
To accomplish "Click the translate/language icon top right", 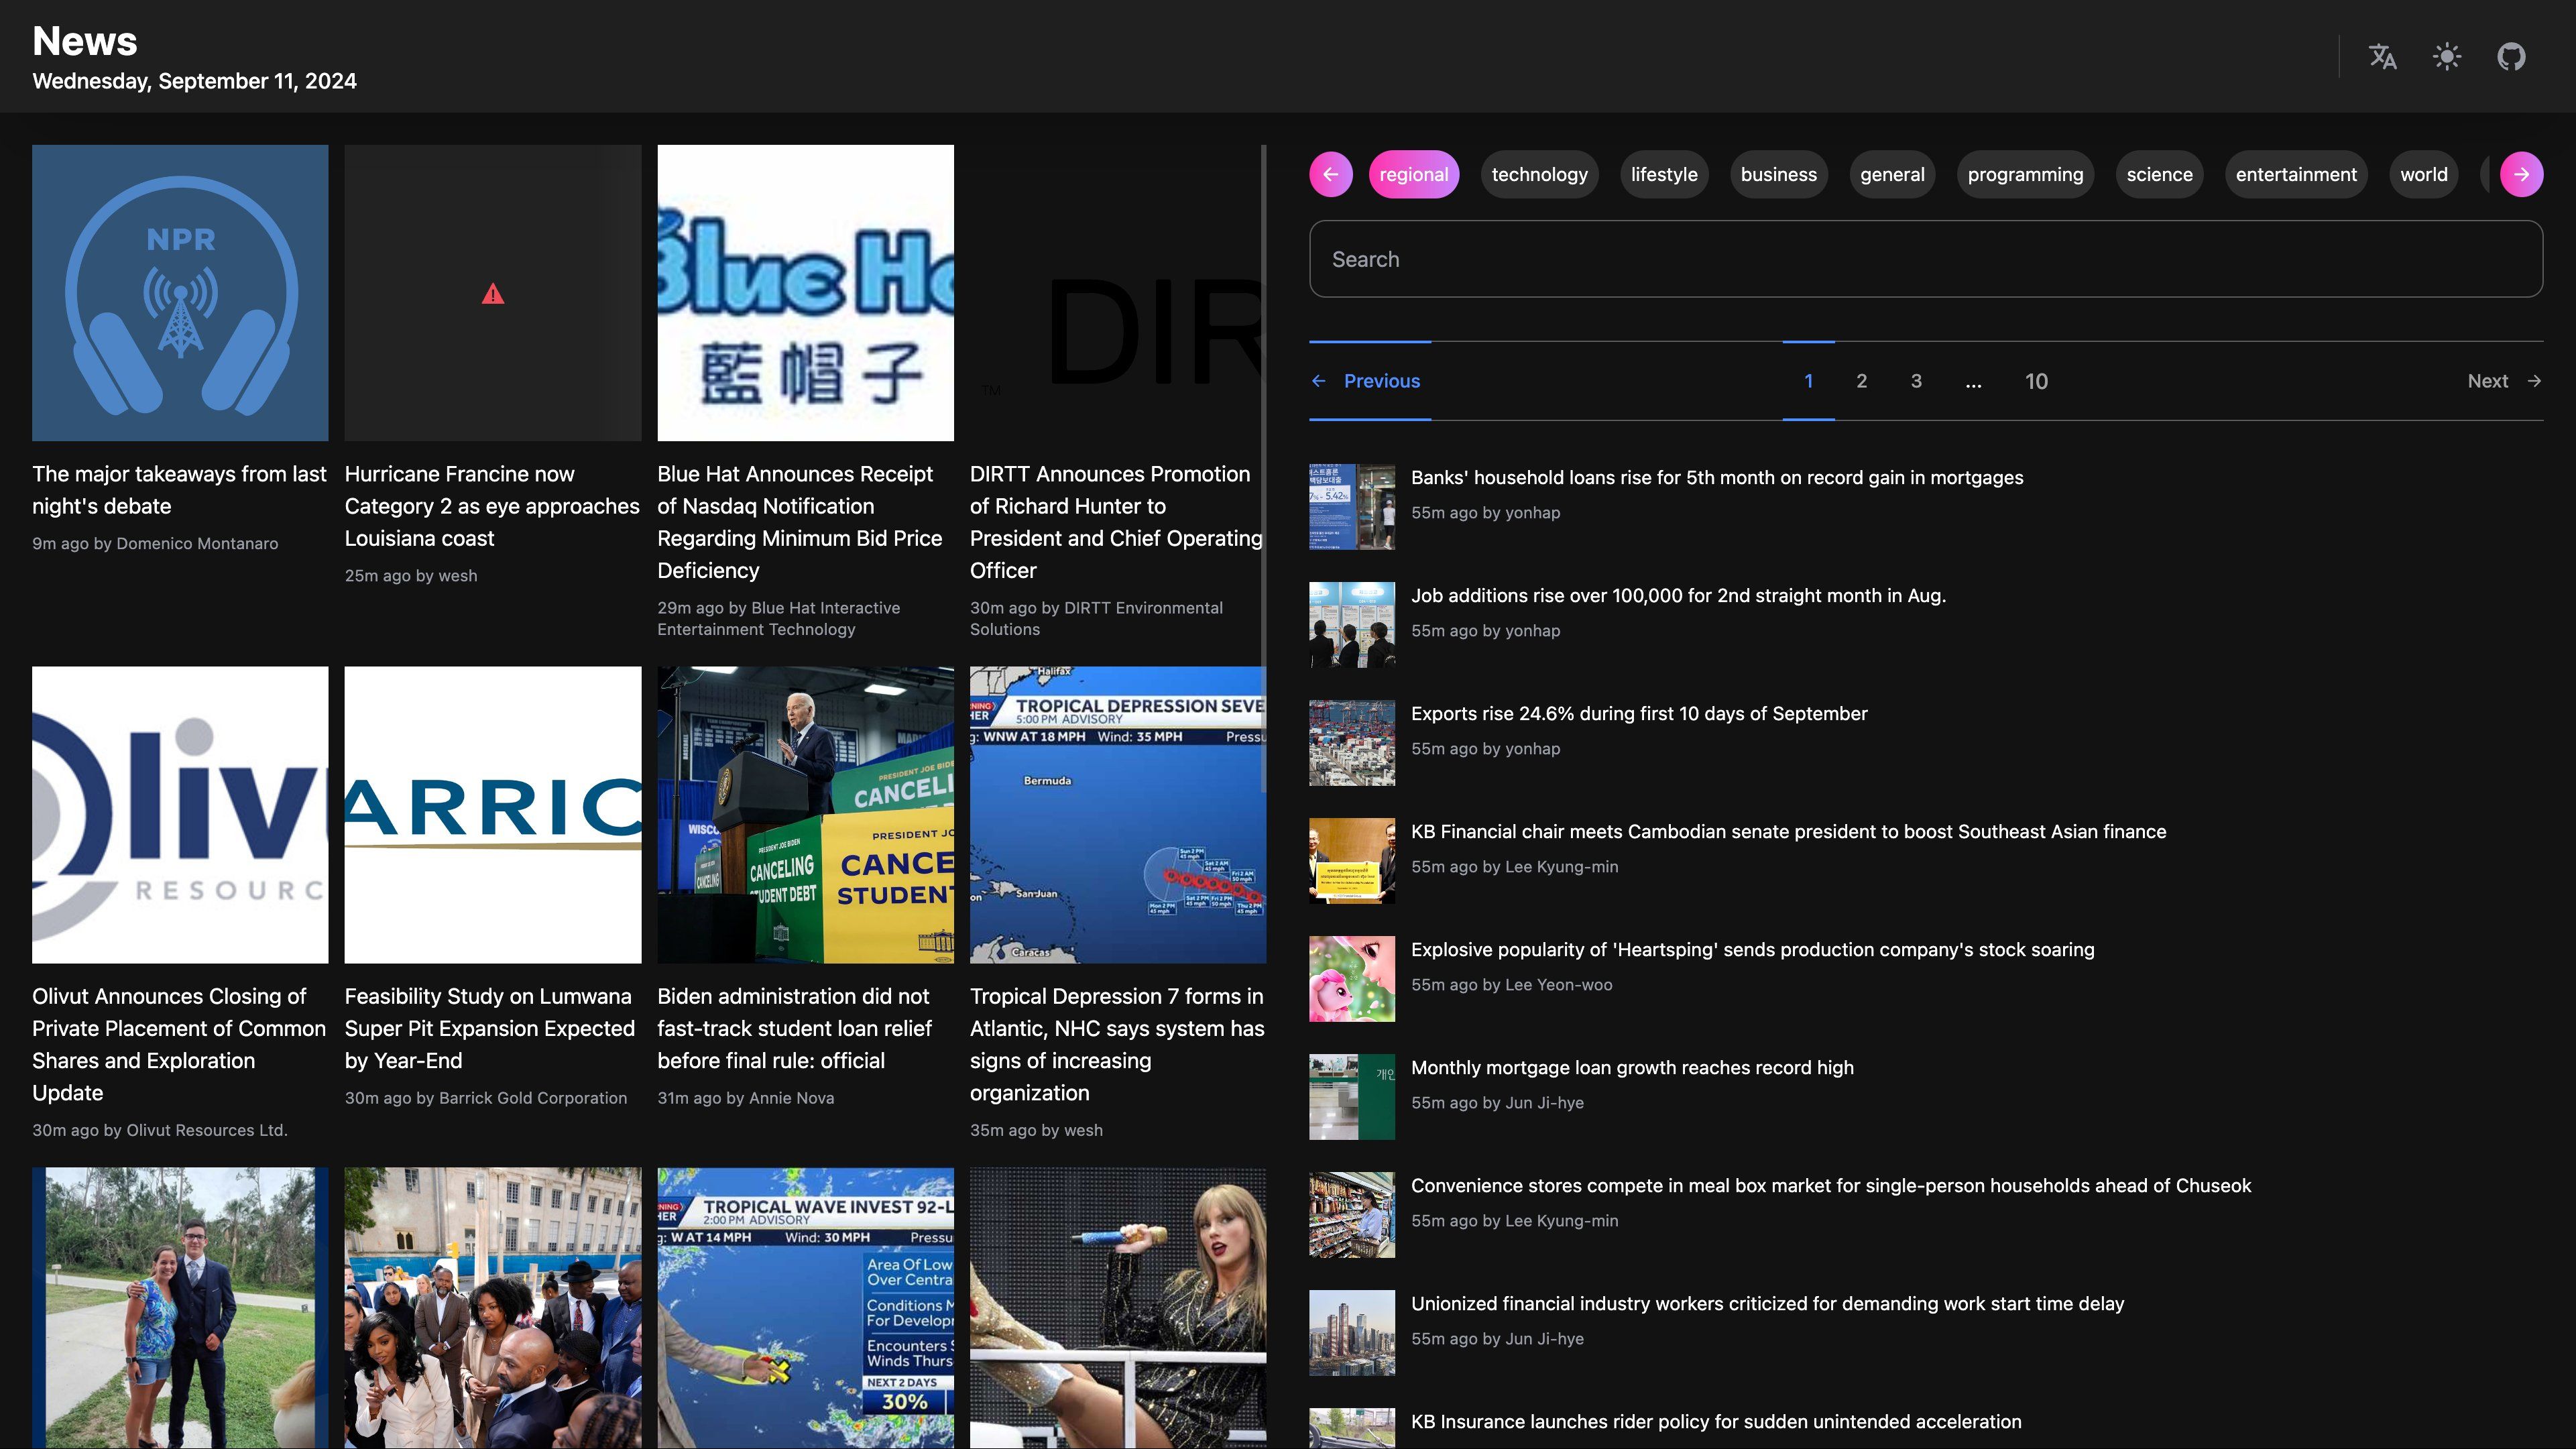I will click(x=2383, y=55).
